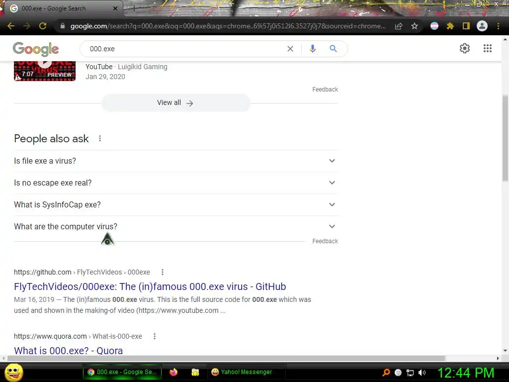The height and width of the screenshot is (382, 509).
Task: Expand 'What are the computer virus?'
Action: click(x=176, y=226)
